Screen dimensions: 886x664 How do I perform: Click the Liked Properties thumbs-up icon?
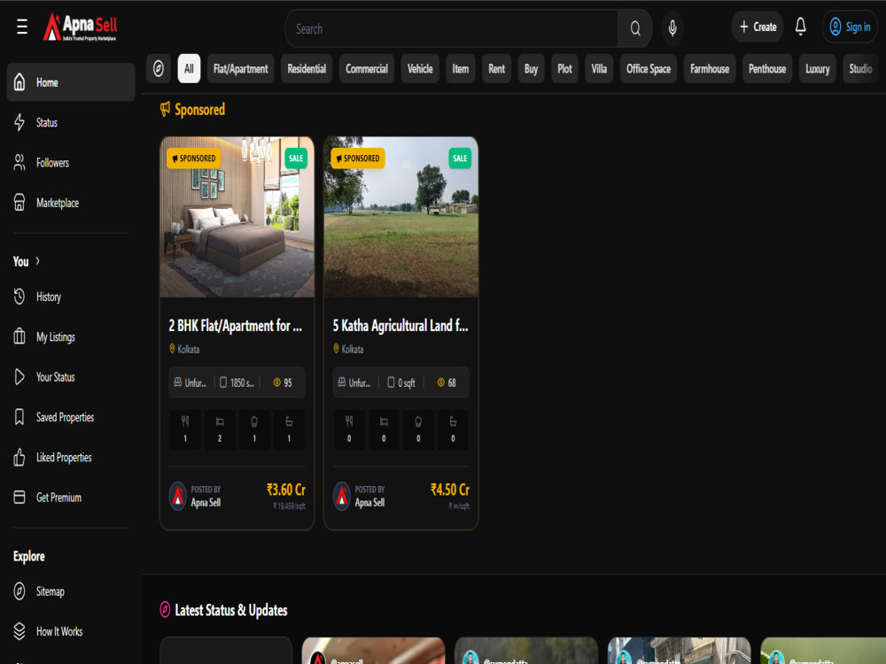[19, 458]
